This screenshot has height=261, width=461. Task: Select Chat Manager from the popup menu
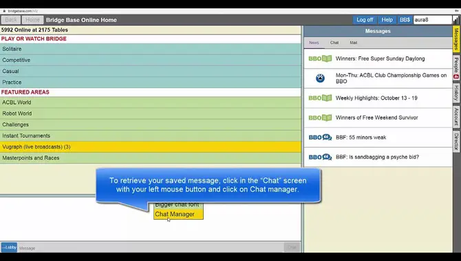(x=178, y=214)
